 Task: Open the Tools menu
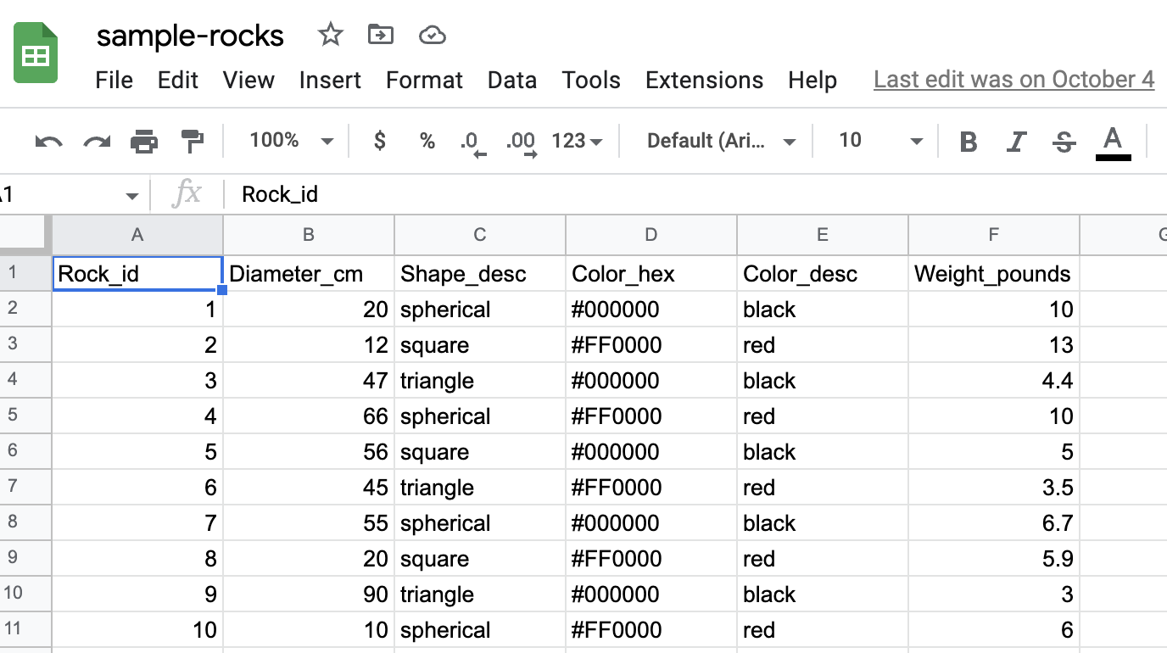pyautogui.click(x=591, y=81)
